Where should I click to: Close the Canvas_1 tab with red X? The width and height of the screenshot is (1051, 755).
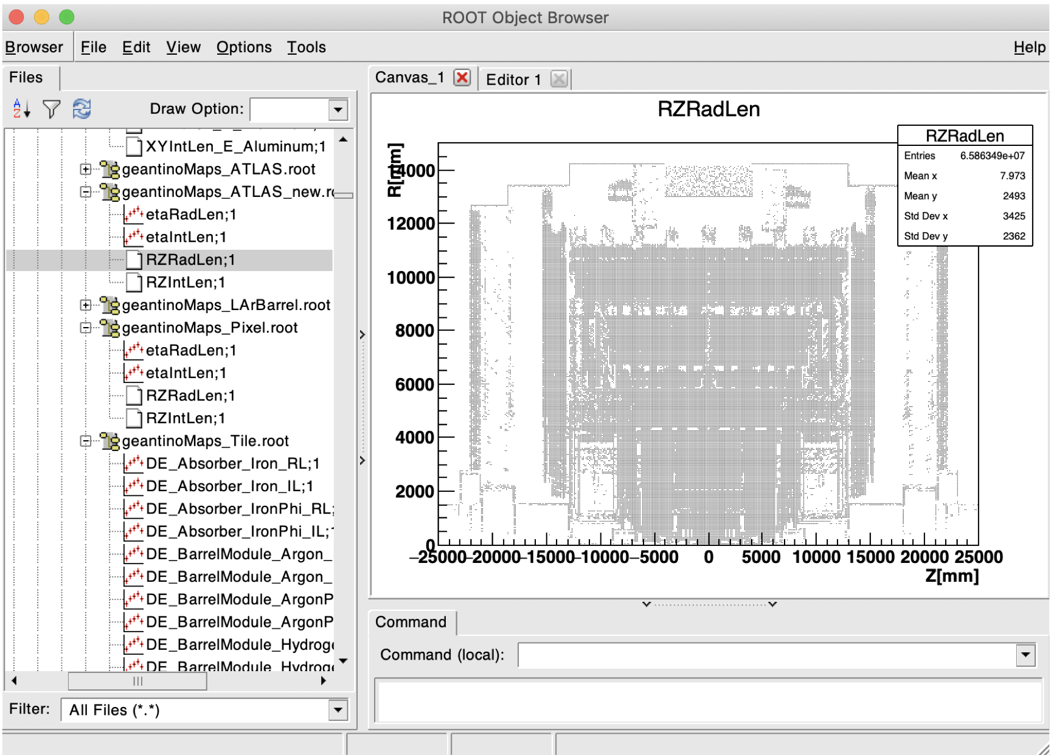tap(462, 78)
